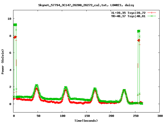Click the y-axis tick label 8
Viewport: 165px width, 123px height.
10,36
